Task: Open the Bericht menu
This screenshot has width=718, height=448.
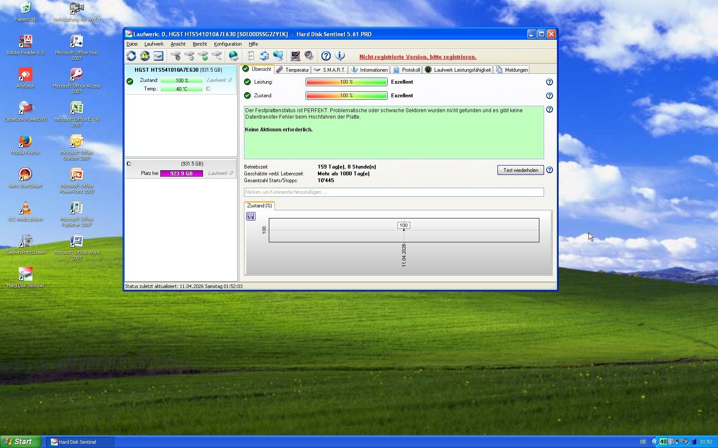Action: (200, 44)
